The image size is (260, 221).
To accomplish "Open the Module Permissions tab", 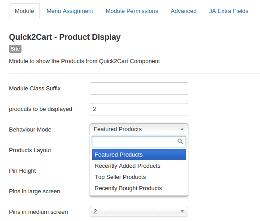I will [x=132, y=11].
